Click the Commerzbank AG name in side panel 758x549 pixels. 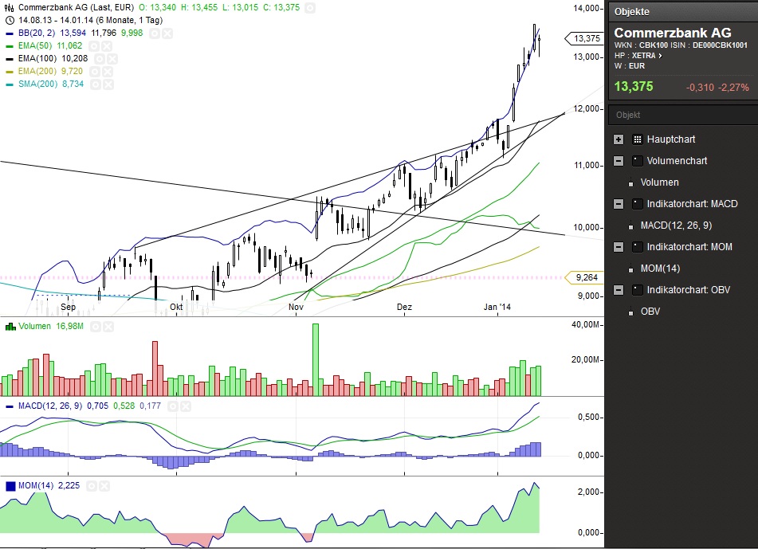[673, 33]
